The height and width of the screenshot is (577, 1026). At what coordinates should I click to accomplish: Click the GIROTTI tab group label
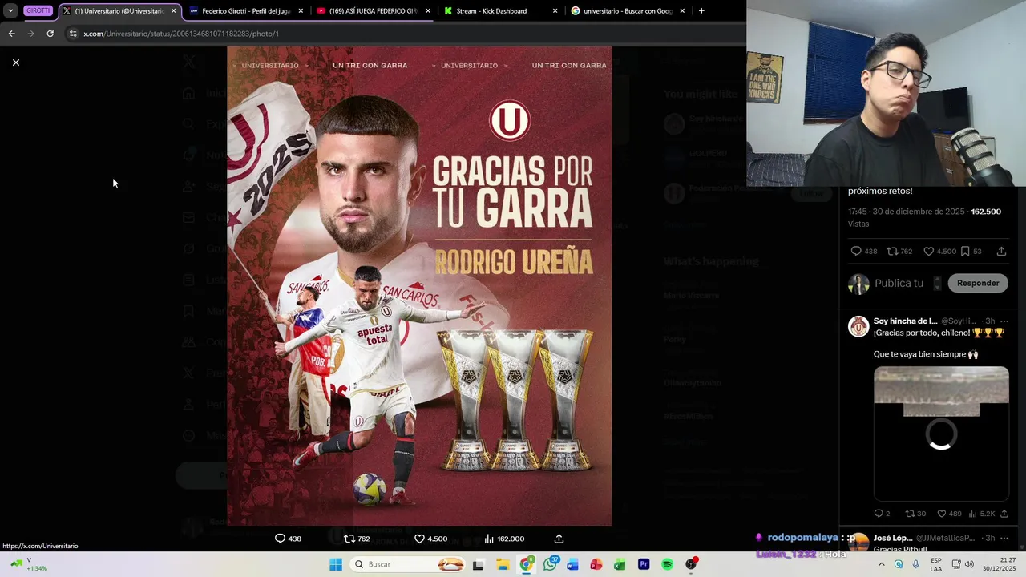(38, 11)
